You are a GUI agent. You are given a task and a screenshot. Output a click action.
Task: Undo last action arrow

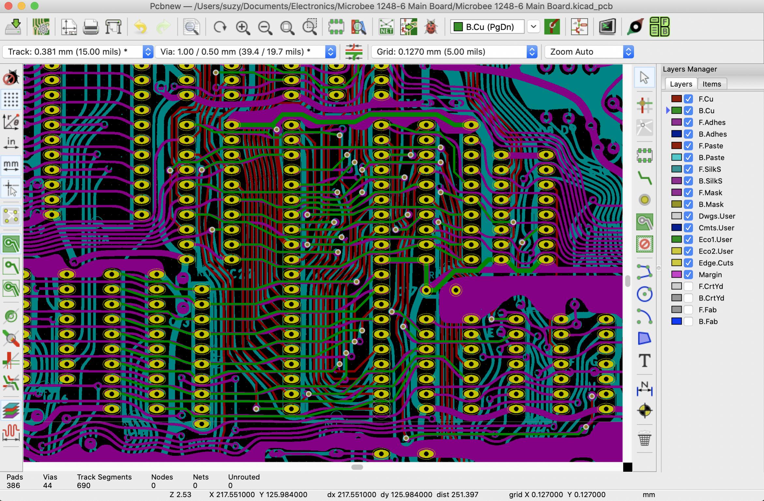point(141,27)
